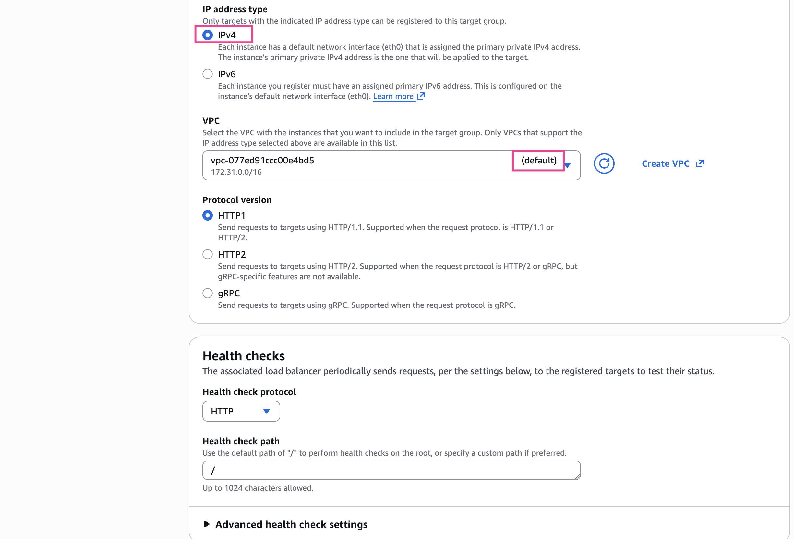Click the Create VPC link
This screenshot has width=794, height=539.
coord(665,163)
